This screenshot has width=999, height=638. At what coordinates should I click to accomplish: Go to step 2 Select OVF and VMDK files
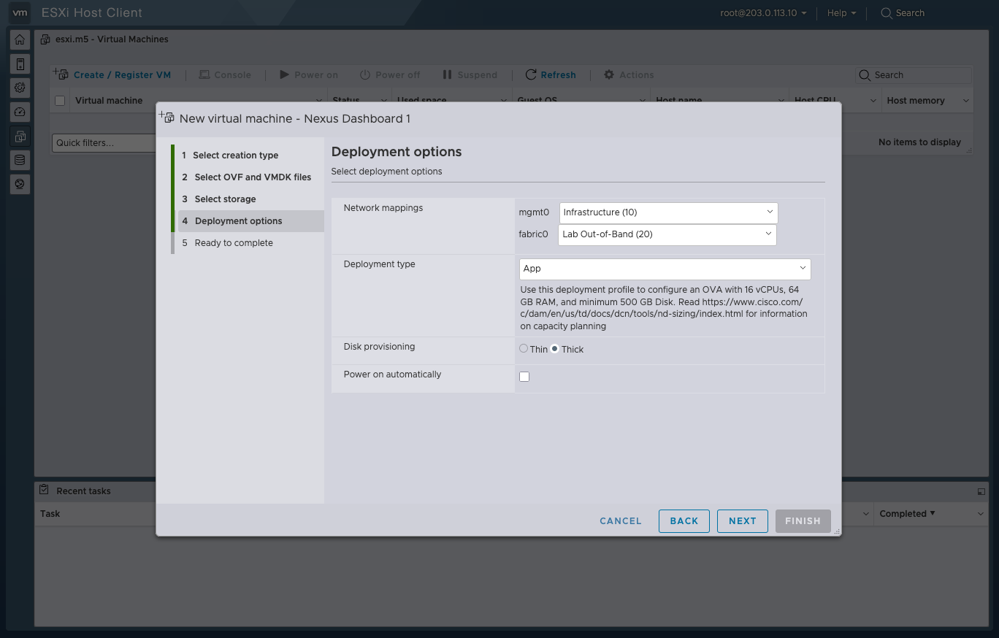[x=249, y=177]
